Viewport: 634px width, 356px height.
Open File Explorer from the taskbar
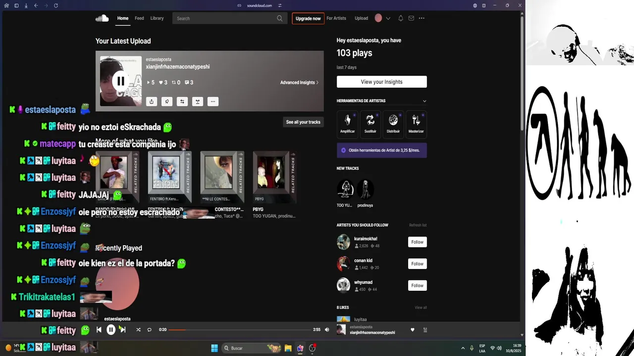point(288,348)
